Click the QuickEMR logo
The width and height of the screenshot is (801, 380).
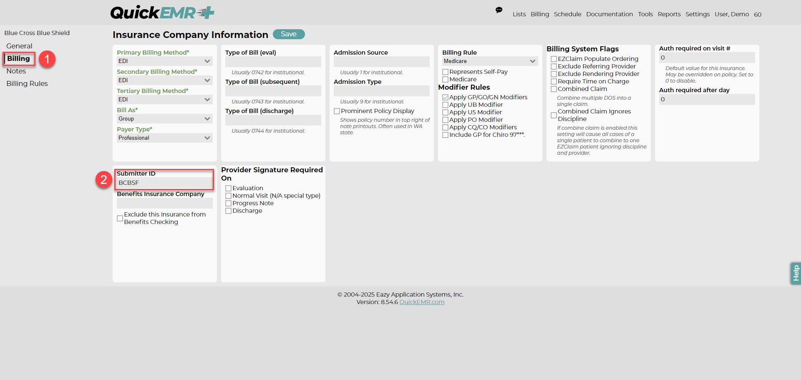[162, 13]
